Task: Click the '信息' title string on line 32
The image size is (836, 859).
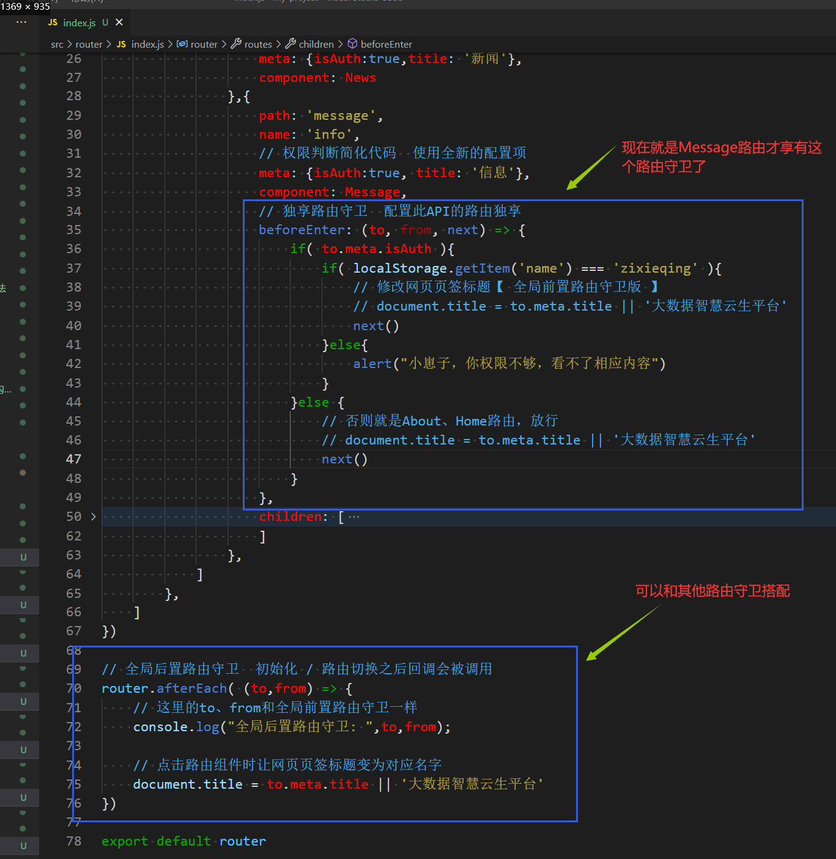Action: (494, 173)
